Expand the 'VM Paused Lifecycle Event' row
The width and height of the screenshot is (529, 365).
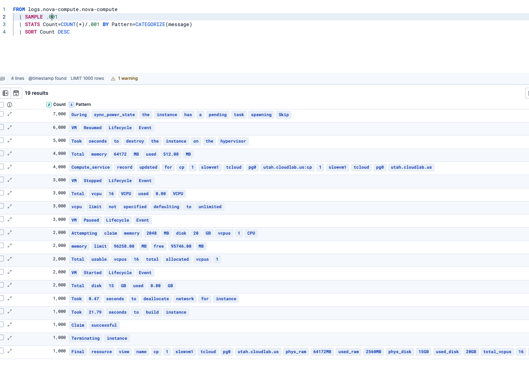tap(10, 219)
